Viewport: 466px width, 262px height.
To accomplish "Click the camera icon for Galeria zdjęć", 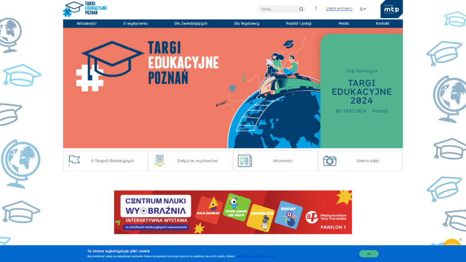I will coord(329,161).
